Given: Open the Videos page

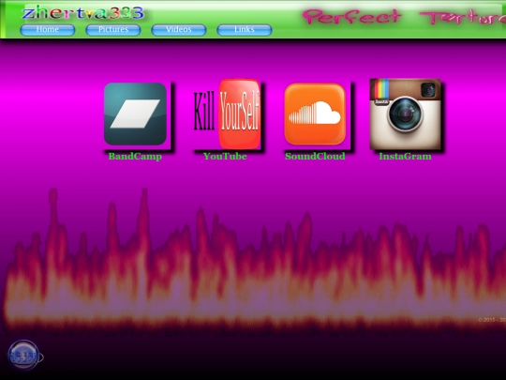Looking at the screenshot, I should [x=179, y=30].
